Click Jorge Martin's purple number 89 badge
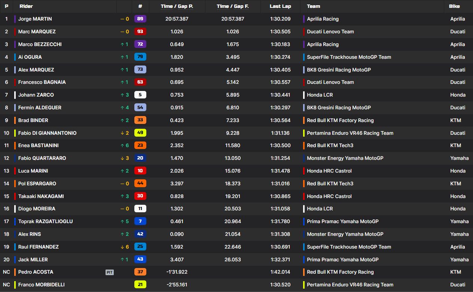Image resolution: width=473 pixels, height=292 pixels. point(140,19)
